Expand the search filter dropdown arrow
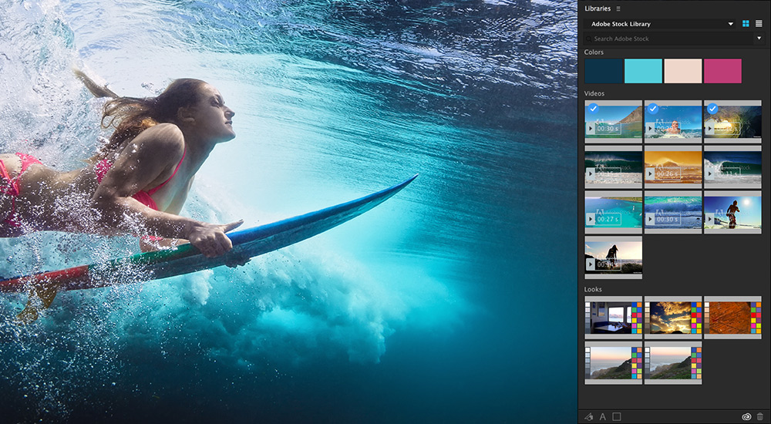Viewport: 771px width, 424px height. point(758,38)
